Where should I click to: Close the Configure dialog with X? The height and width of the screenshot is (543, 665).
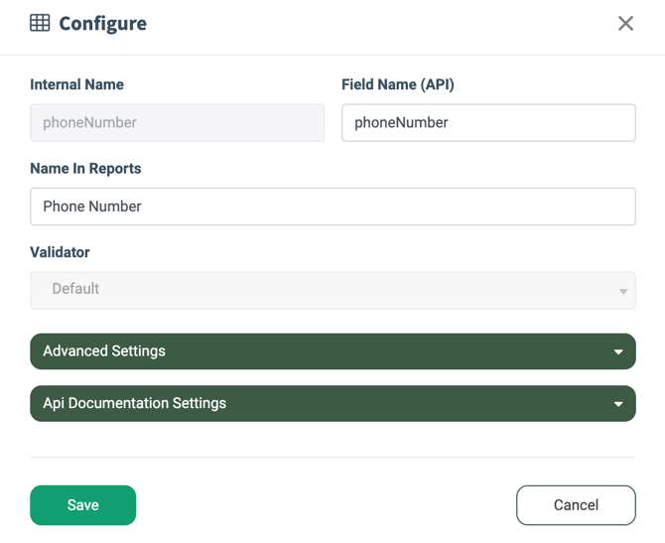point(625,24)
